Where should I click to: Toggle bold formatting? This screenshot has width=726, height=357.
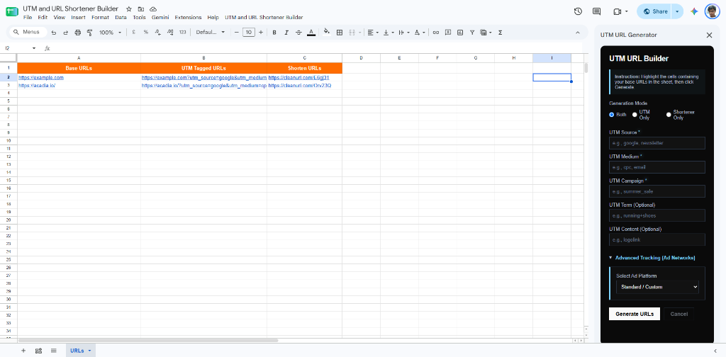coord(274,33)
